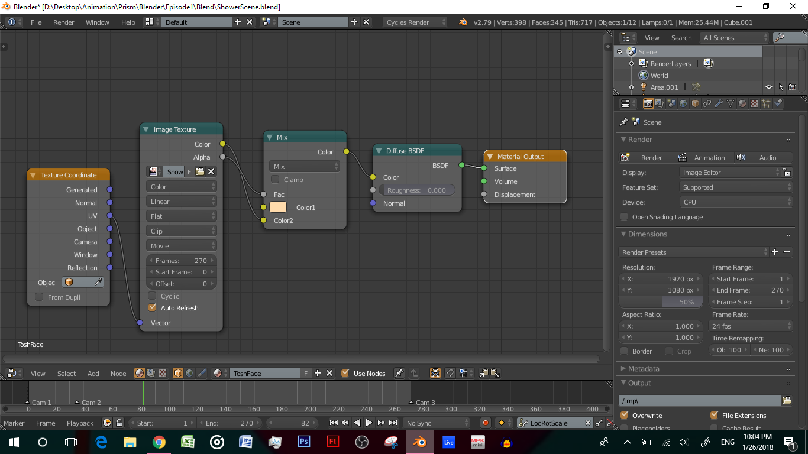Open the World properties tab globe icon
Image resolution: width=808 pixels, height=454 pixels.
coord(683,103)
